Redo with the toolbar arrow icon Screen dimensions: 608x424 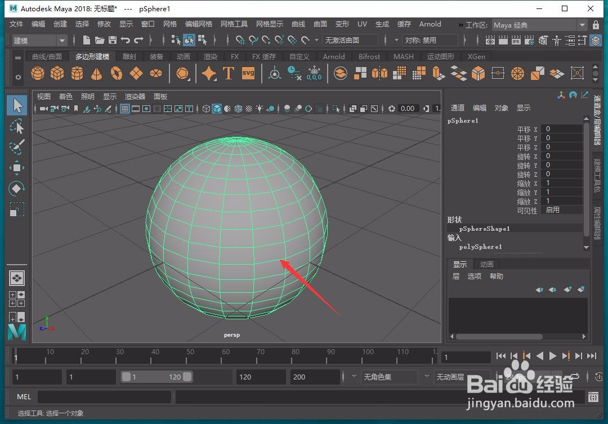(x=138, y=40)
